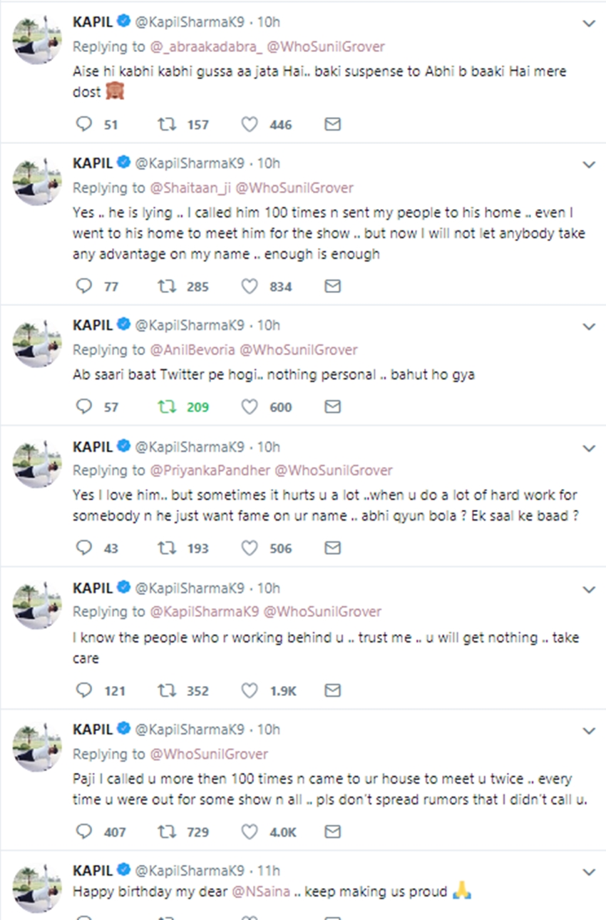Like the 'Ab saari baat Twitter' tweet
606x920 pixels.
click(249, 407)
